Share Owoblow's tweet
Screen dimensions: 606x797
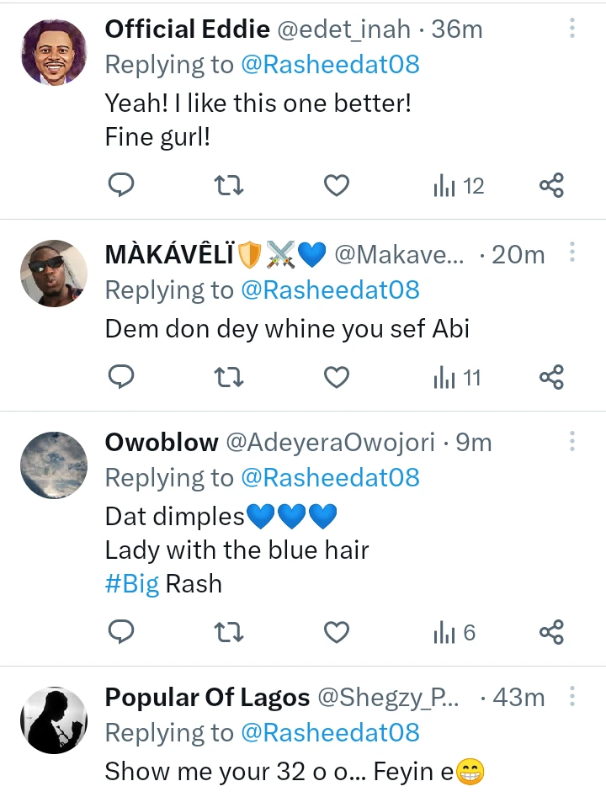tap(550, 631)
